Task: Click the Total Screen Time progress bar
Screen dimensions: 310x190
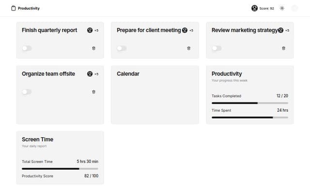Action: pyautogui.click(x=60, y=169)
